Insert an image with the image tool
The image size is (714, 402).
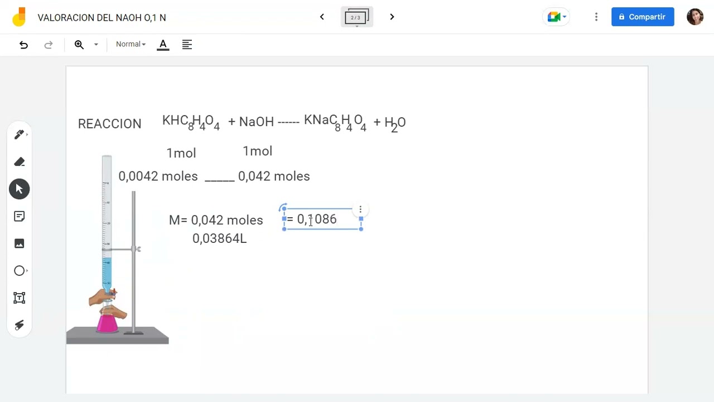[20, 243]
